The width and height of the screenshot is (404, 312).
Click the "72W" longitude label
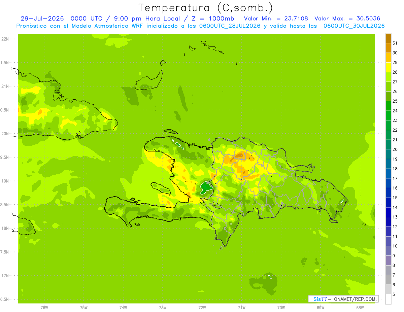202,308
